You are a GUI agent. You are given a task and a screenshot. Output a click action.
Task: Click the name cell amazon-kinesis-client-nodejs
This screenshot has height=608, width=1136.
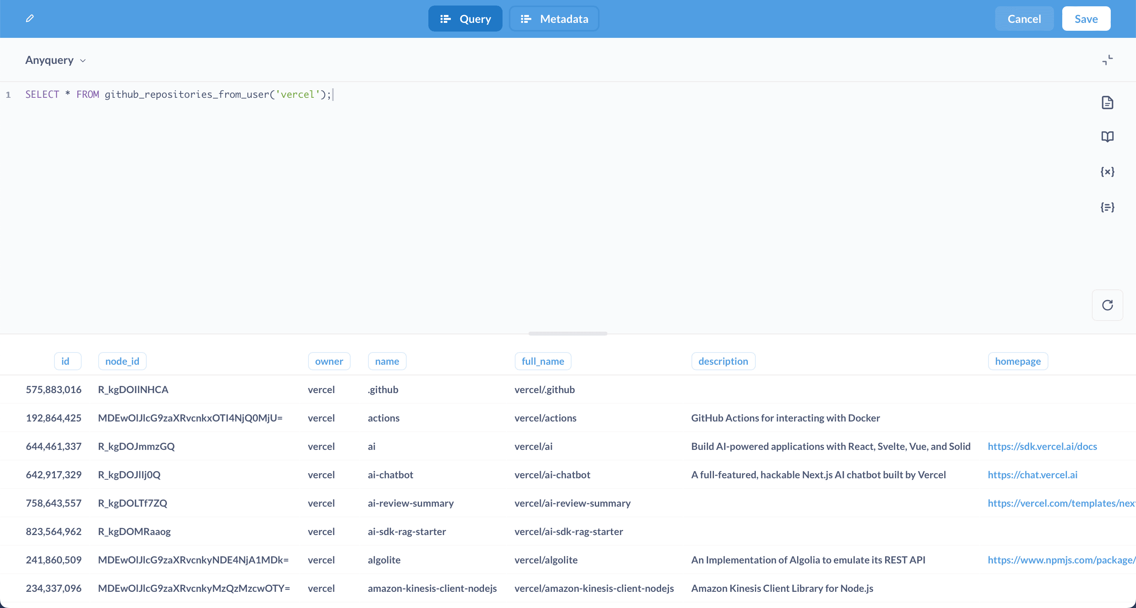coord(432,588)
